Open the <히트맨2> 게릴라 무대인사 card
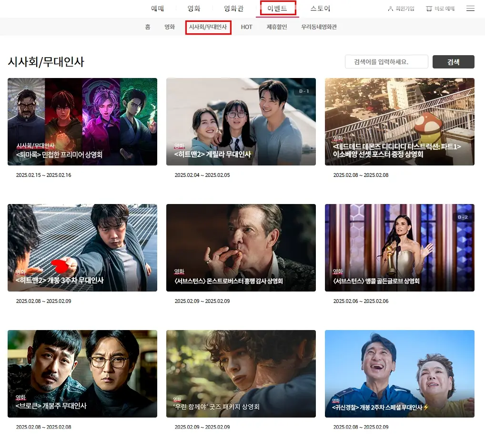The height and width of the screenshot is (438, 485). coord(241,122)
